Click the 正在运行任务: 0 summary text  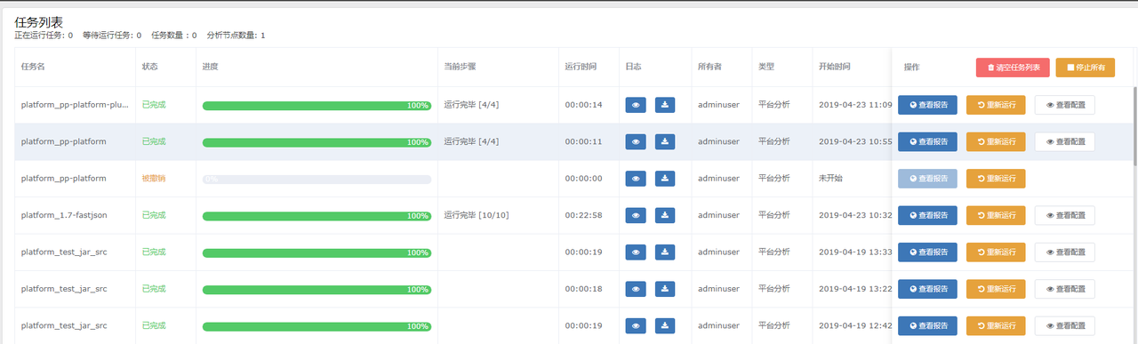tap(44, 36)
